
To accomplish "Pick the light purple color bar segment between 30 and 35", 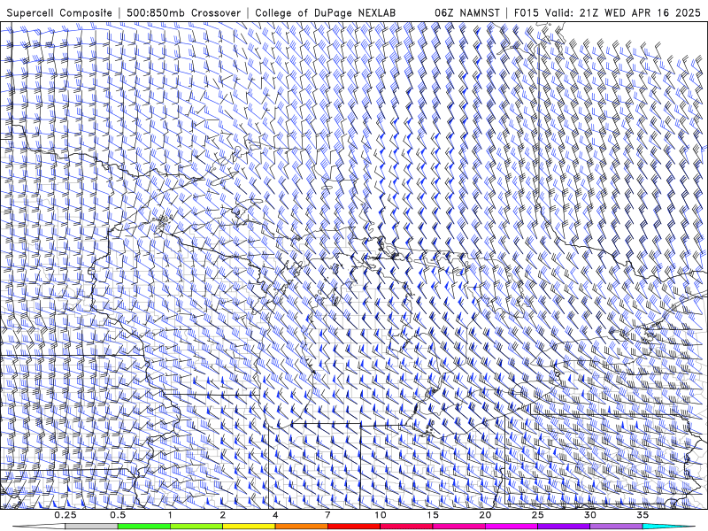I will click(616, 527).
